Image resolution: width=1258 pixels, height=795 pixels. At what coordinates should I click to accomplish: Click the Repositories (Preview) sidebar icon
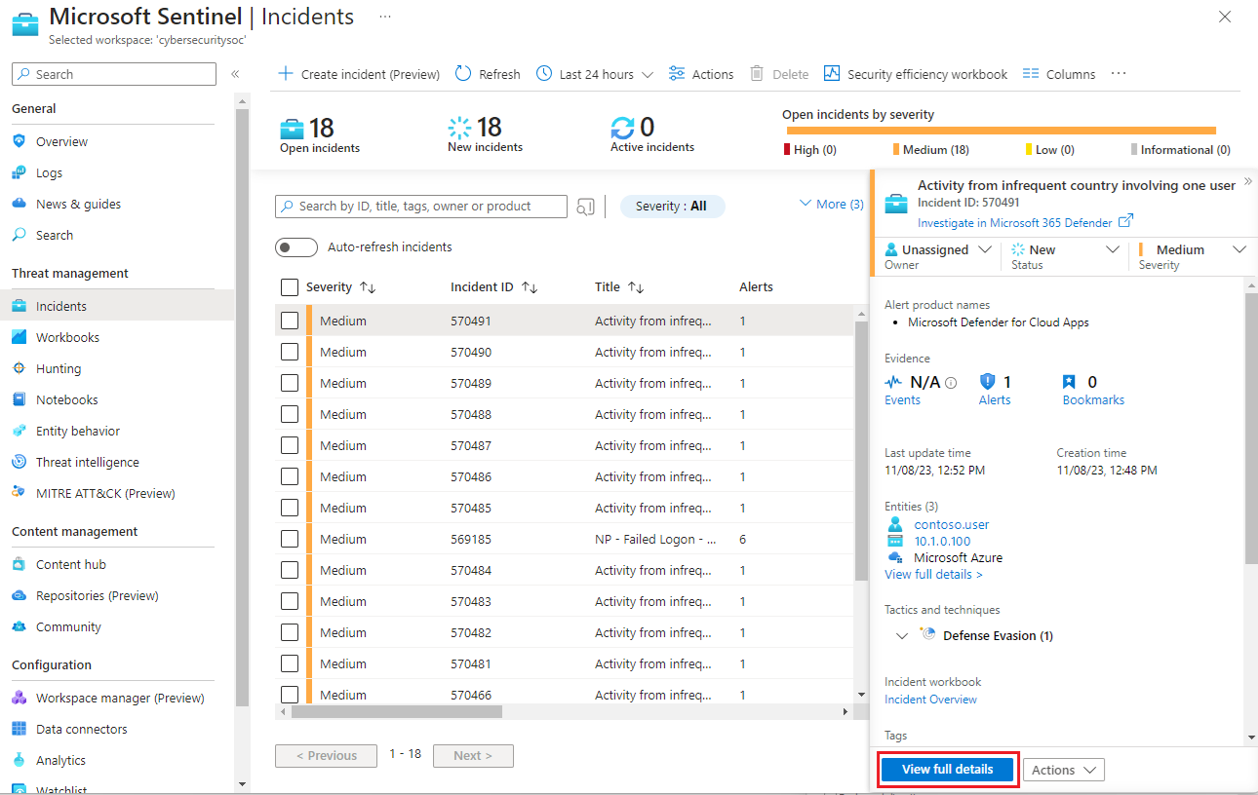pos(19,595)
